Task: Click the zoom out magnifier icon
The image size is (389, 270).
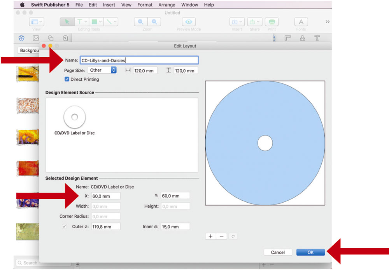Action: (x=141, y=22)
